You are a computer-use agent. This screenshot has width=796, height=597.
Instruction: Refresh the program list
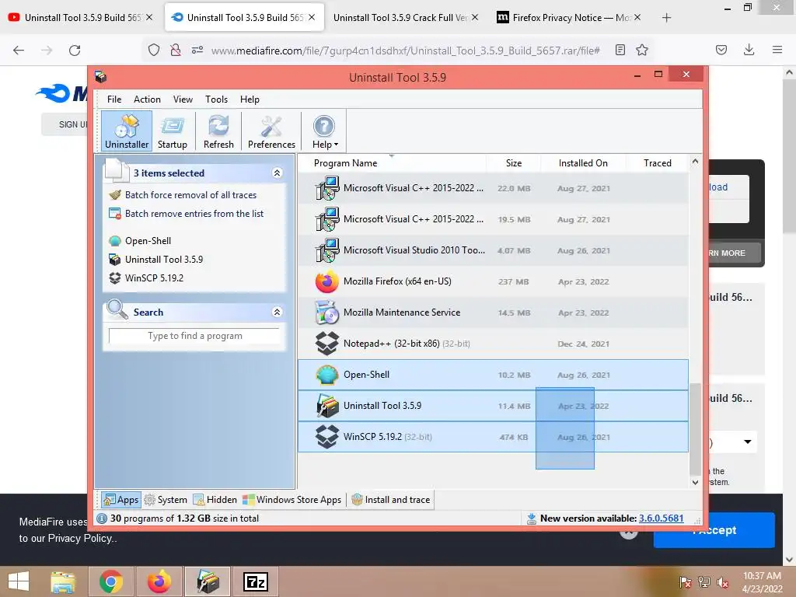point(218,131)
